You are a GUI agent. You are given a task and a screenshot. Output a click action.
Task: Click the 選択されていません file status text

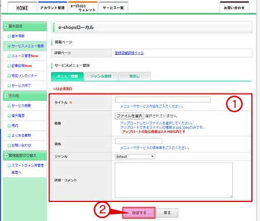pos(161,116)
